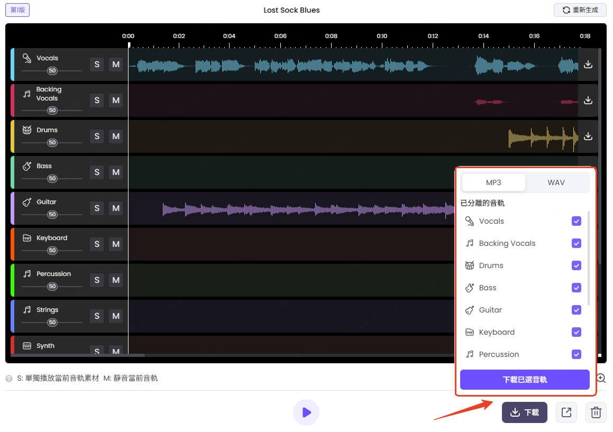Click the help question mark icon
The height and width of the screenshot is (432, 613).
9,379
